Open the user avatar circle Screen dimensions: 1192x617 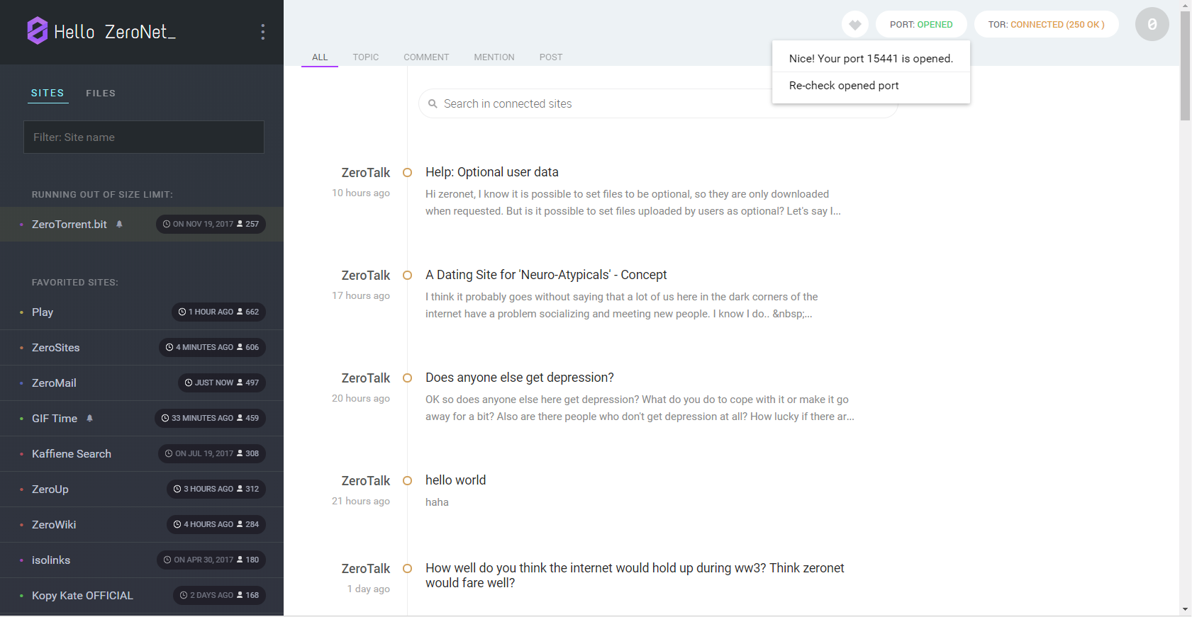pos(1152,24)
